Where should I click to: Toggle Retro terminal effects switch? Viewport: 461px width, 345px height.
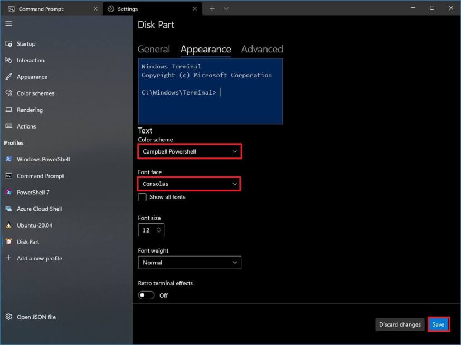click(x=146, y=295)
